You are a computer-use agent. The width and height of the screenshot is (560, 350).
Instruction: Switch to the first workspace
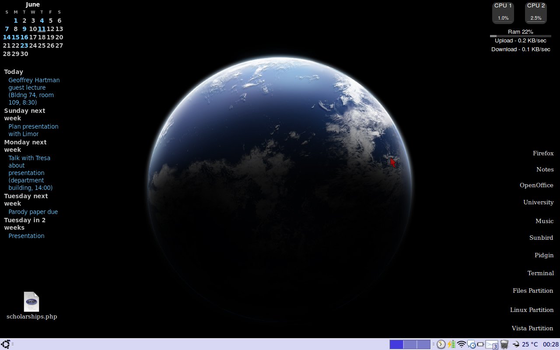tap(396, 344)
